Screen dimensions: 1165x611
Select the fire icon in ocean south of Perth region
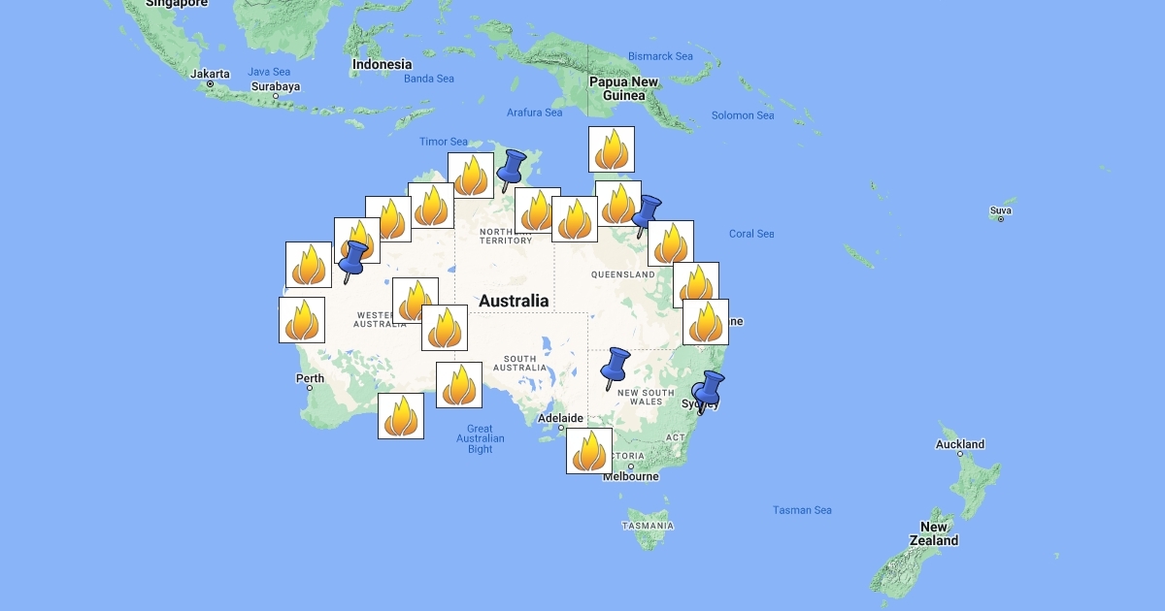pos(401,416)
